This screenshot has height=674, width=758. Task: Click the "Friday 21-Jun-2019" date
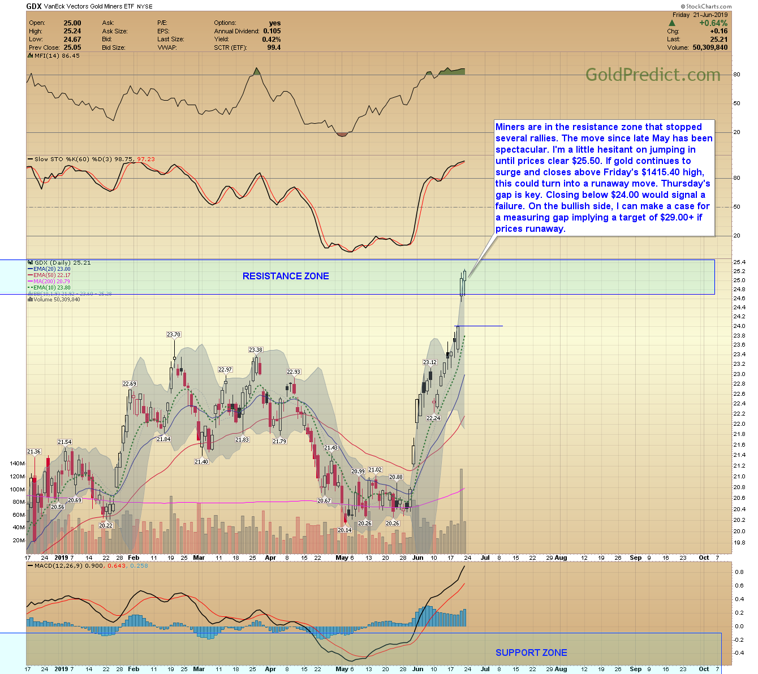pyautogui.click(x=700, y=15)
